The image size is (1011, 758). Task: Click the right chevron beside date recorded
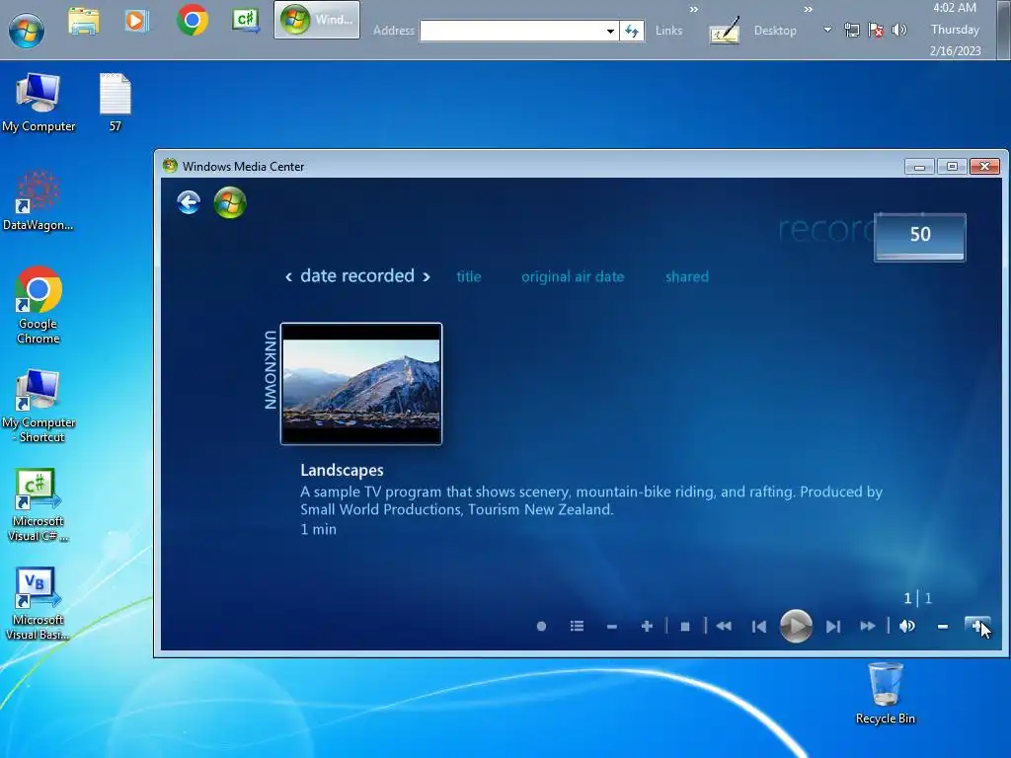pyautogui.click(x=427, y=276)
